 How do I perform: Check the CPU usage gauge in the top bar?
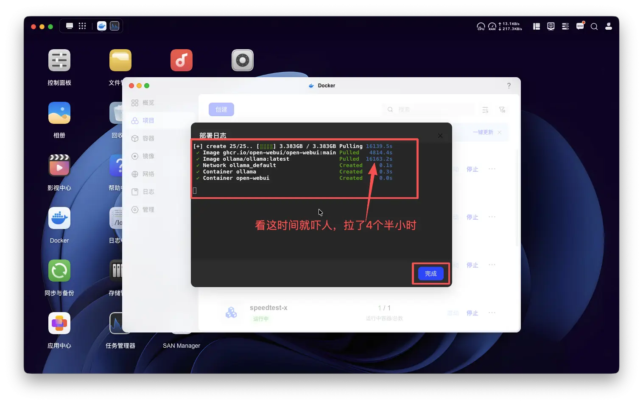coord(481,26)
